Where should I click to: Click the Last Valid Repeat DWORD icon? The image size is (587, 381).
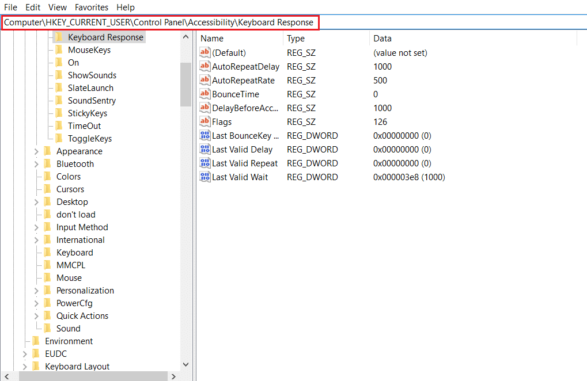[x=204, y=163]
